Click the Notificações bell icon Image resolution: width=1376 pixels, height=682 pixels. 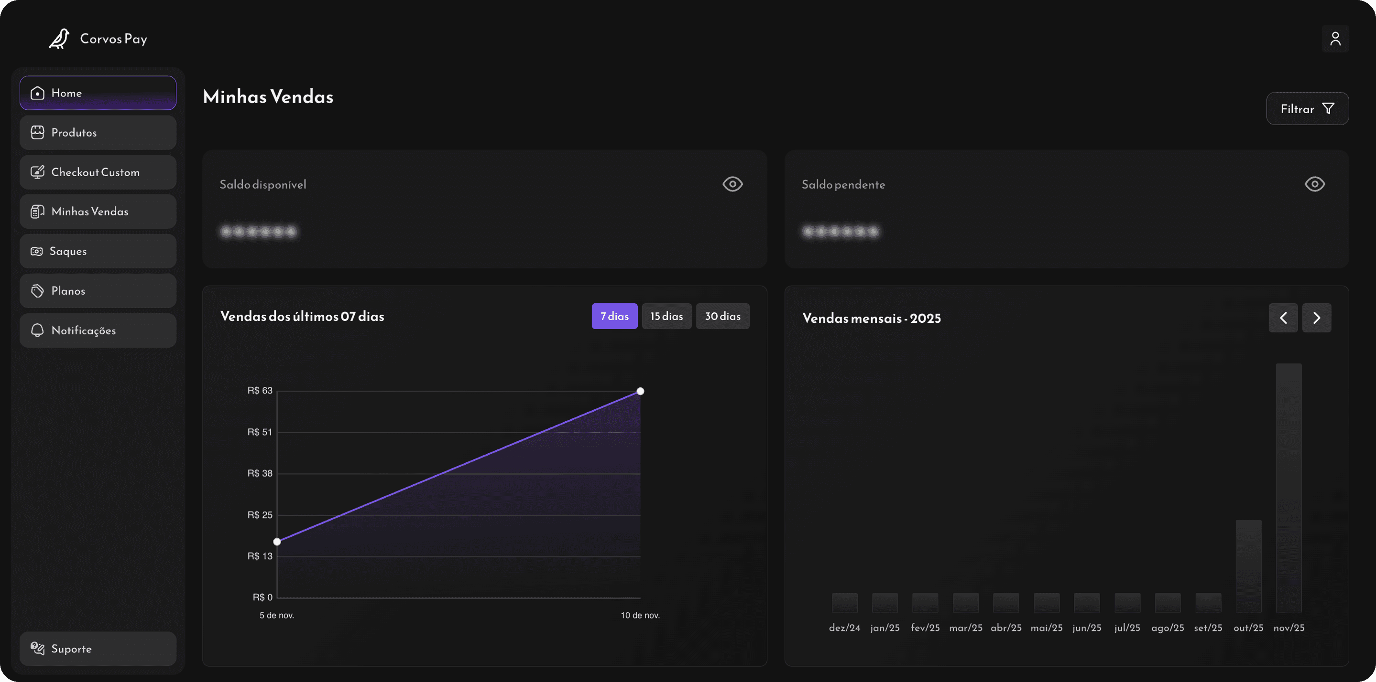tap(37, 330)
